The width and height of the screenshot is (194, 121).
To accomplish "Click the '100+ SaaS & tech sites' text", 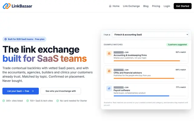I will [41, 101].
